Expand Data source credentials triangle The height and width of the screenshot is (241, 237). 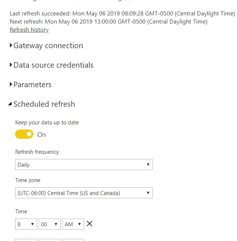point(11,65)
